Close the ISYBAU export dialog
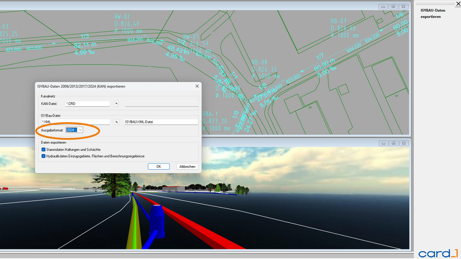The height and width of the screenshot is (259, 461). (x=197, y=86)
